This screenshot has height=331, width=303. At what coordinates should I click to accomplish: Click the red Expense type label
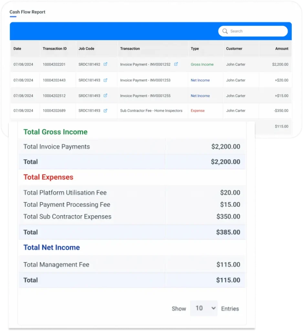(x=198, y=111)
